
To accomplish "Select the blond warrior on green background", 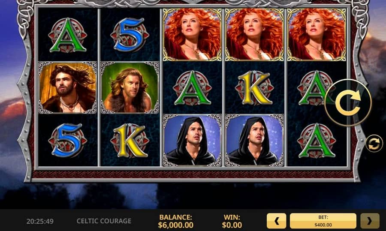I will point(130,87).
